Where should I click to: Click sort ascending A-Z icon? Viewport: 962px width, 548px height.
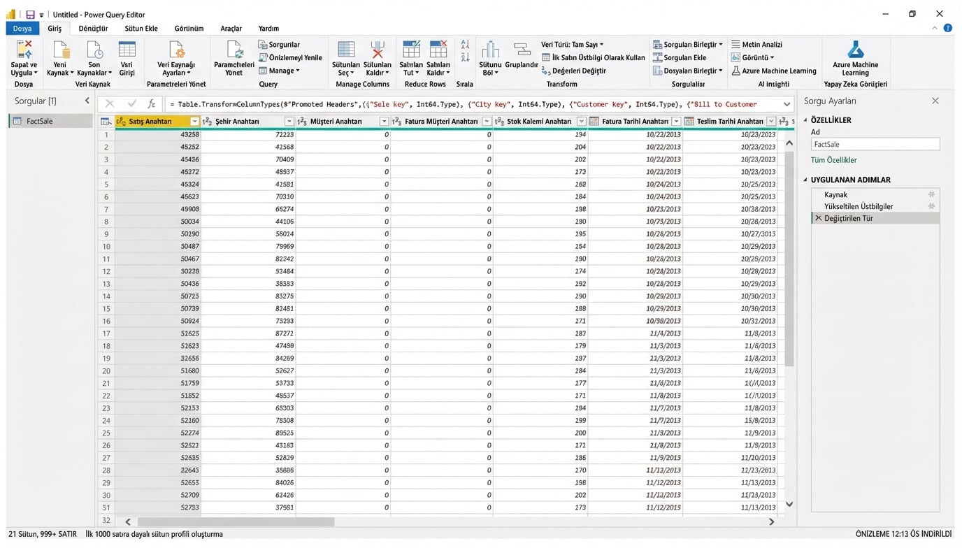coord(465,45)
